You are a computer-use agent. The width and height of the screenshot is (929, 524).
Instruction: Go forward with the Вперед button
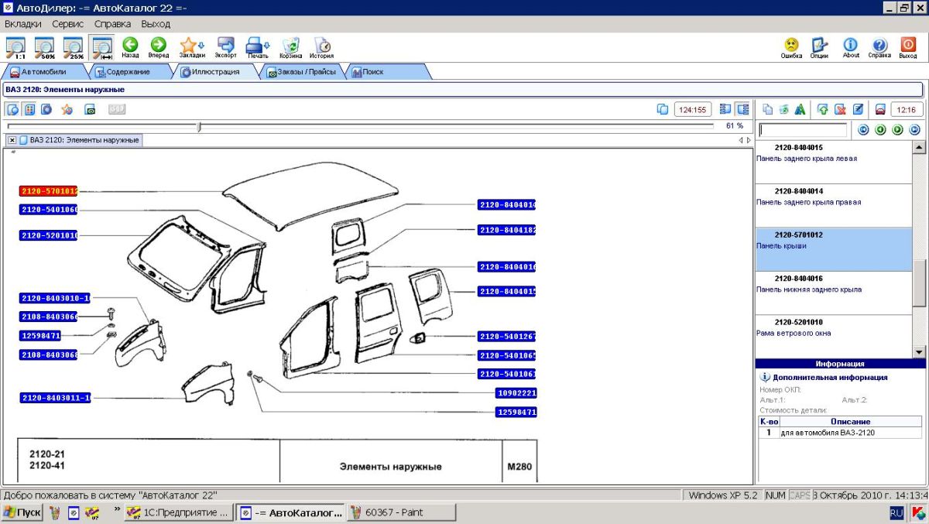(158, 48)
